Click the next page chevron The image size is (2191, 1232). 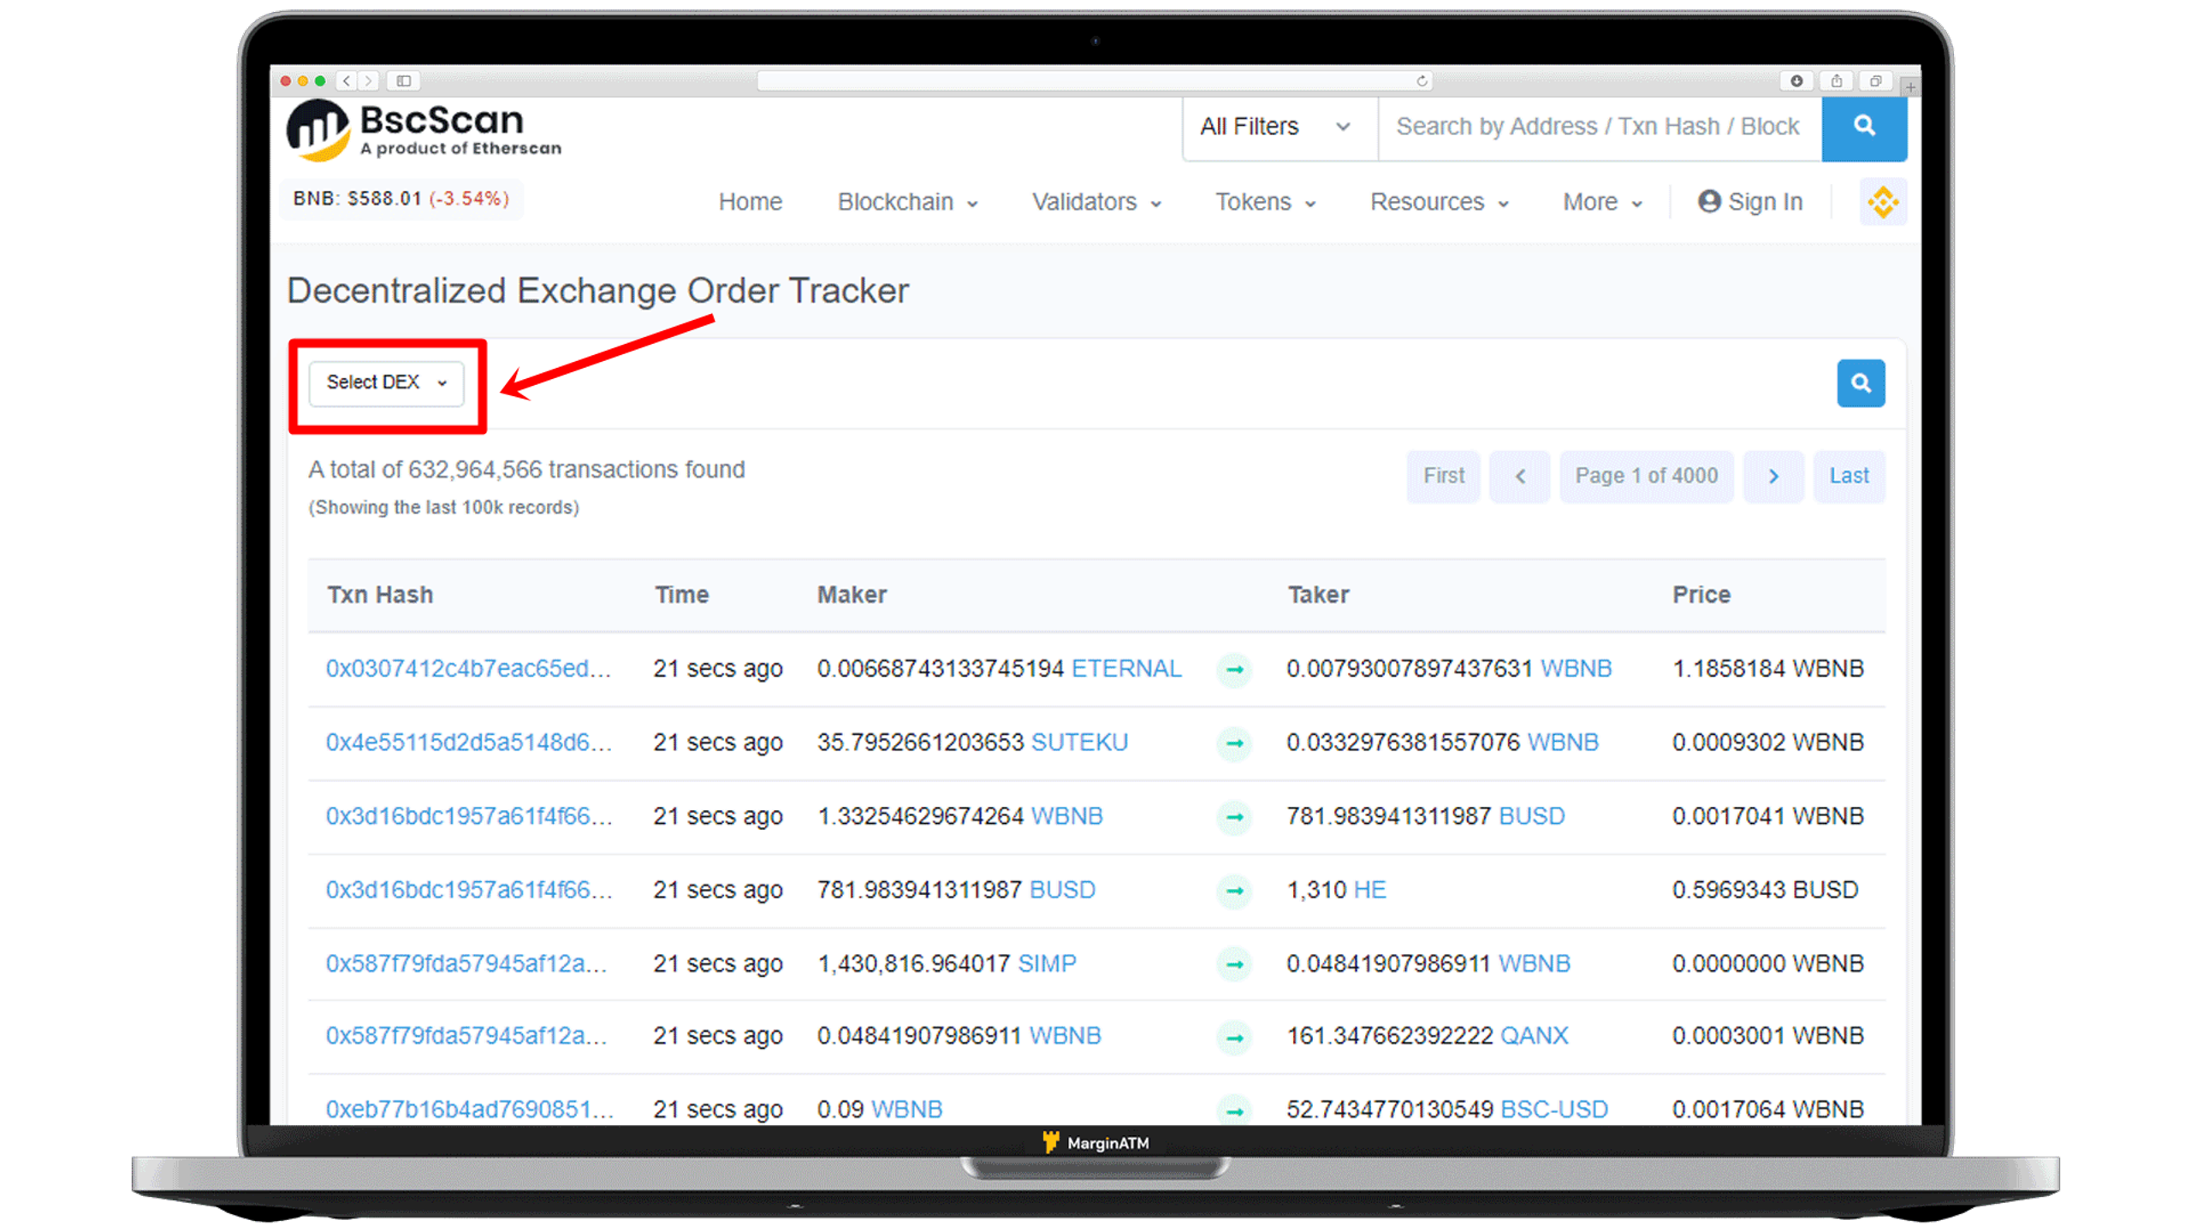(1773, 476)
